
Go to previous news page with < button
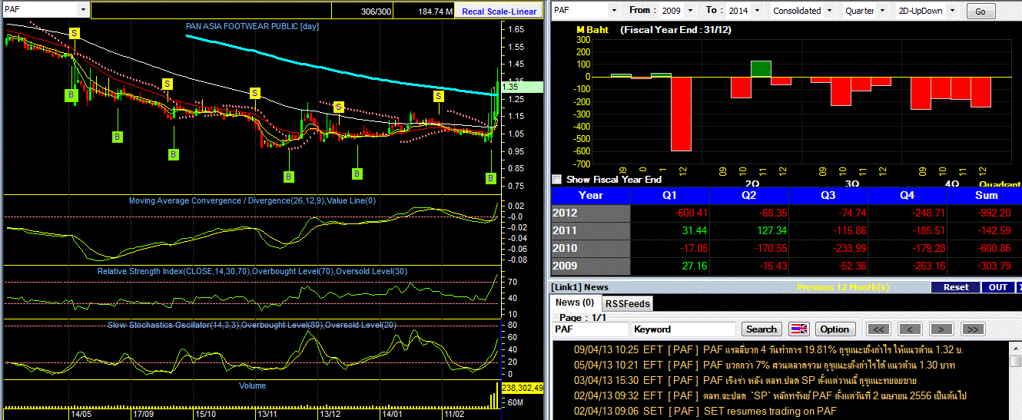910,329
